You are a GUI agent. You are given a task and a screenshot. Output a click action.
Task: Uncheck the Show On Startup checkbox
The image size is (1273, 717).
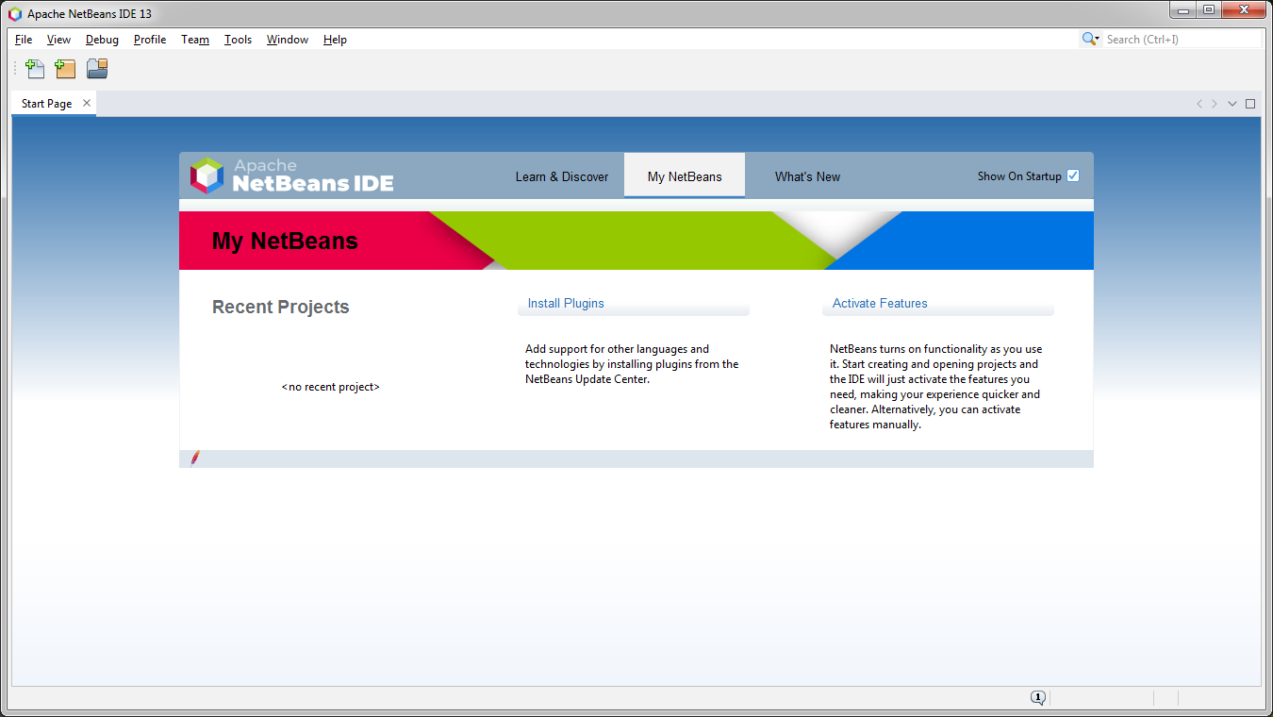coord(1073,175)
